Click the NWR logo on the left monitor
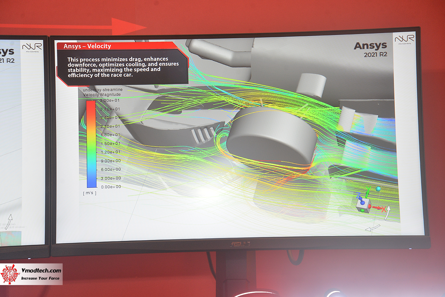Screen dimensions: 445x297 click(32, 47)
